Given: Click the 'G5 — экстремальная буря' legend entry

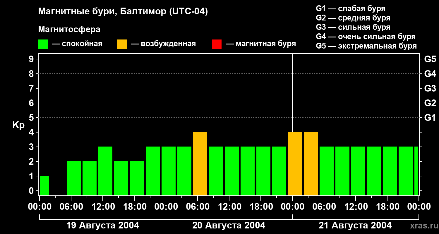Looking at the screenshot, I should [x=366, y=46].
